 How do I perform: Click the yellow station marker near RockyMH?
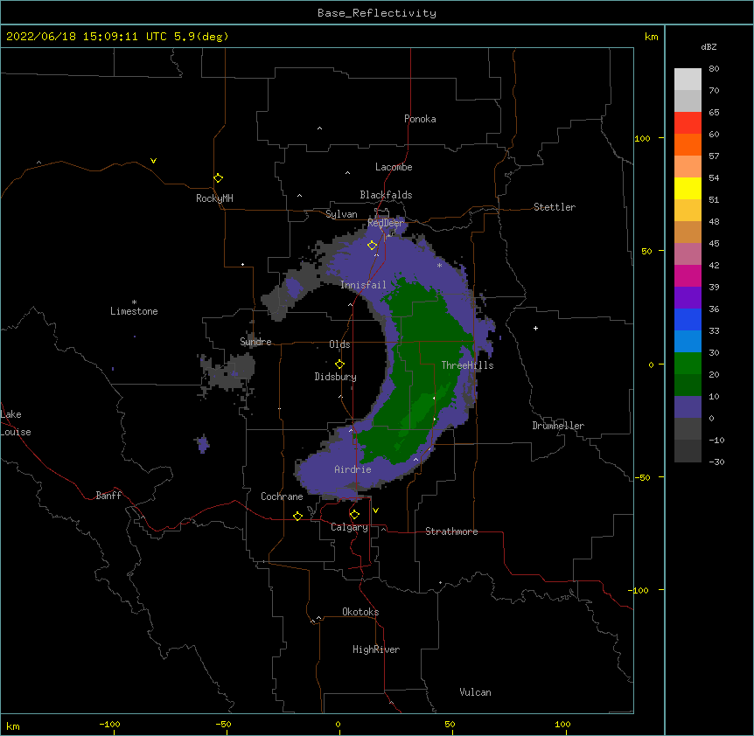218,178
